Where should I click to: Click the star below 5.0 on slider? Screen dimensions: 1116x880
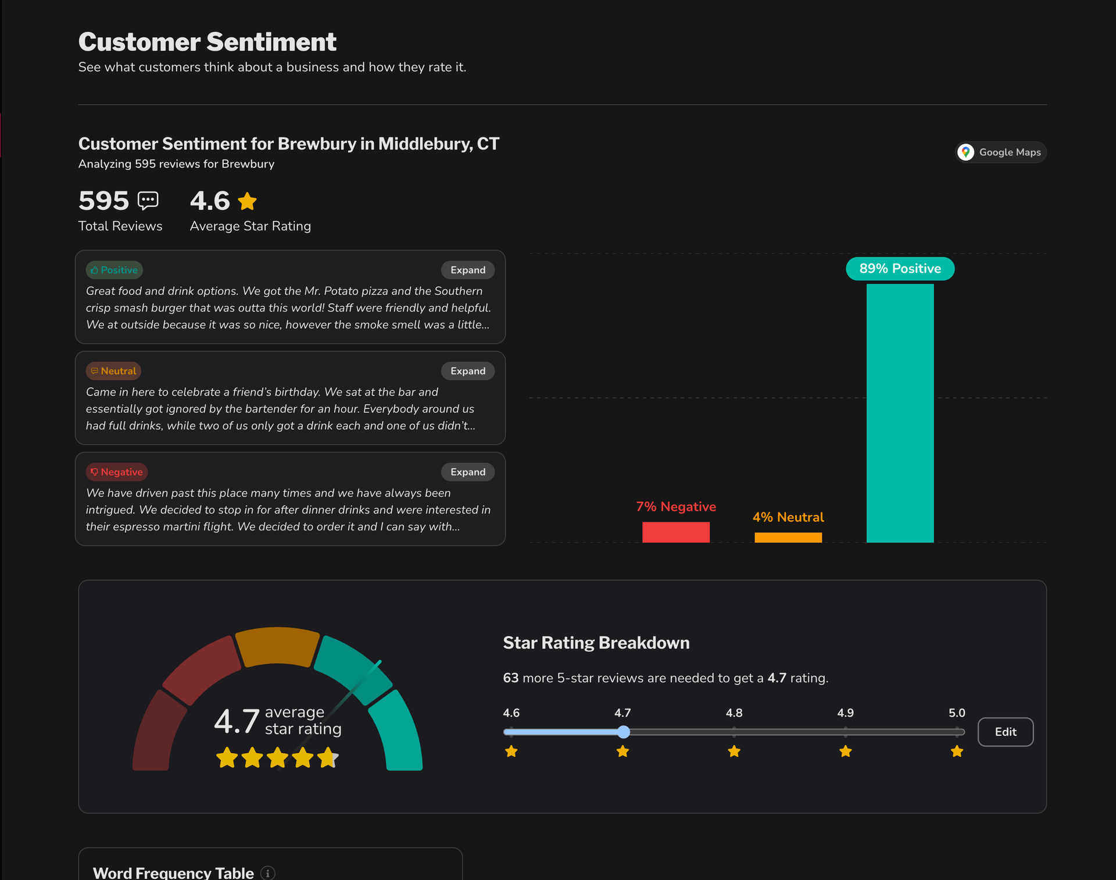(x=957, y=751)
